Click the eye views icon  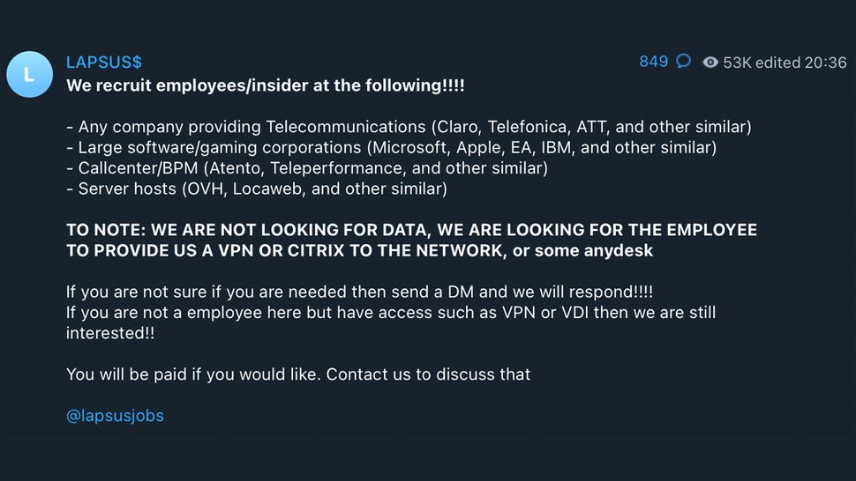[x=710, y=63]
